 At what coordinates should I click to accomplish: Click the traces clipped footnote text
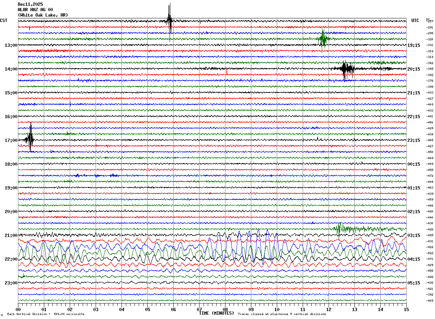click(x=282, y=314)
